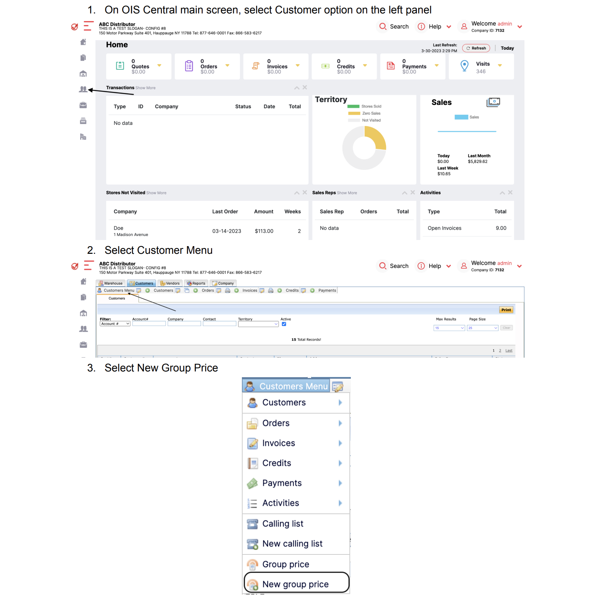The image size is (592, 602).
Task: Select the Customers icon on the left panel
Action: tap(83, 89)
